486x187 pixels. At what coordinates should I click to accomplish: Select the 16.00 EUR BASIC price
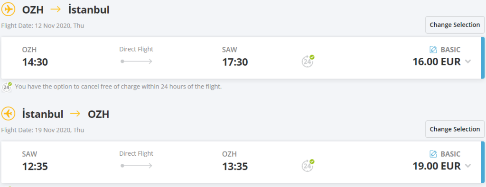[437, 62]
